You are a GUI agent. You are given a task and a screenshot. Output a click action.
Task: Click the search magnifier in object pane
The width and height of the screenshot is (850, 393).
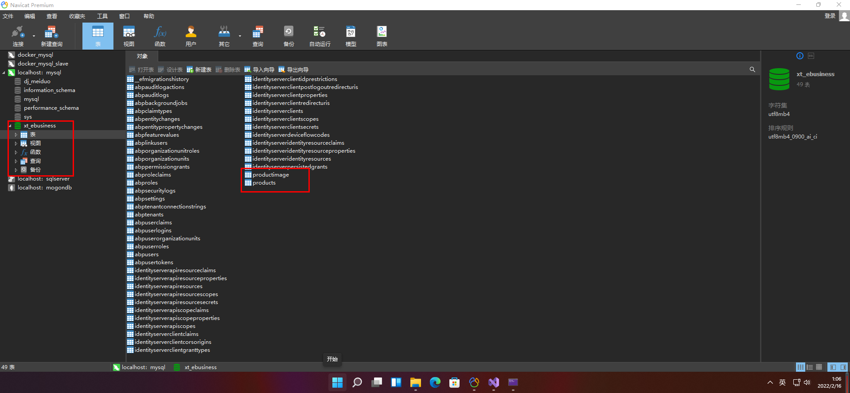pos(752,69)
